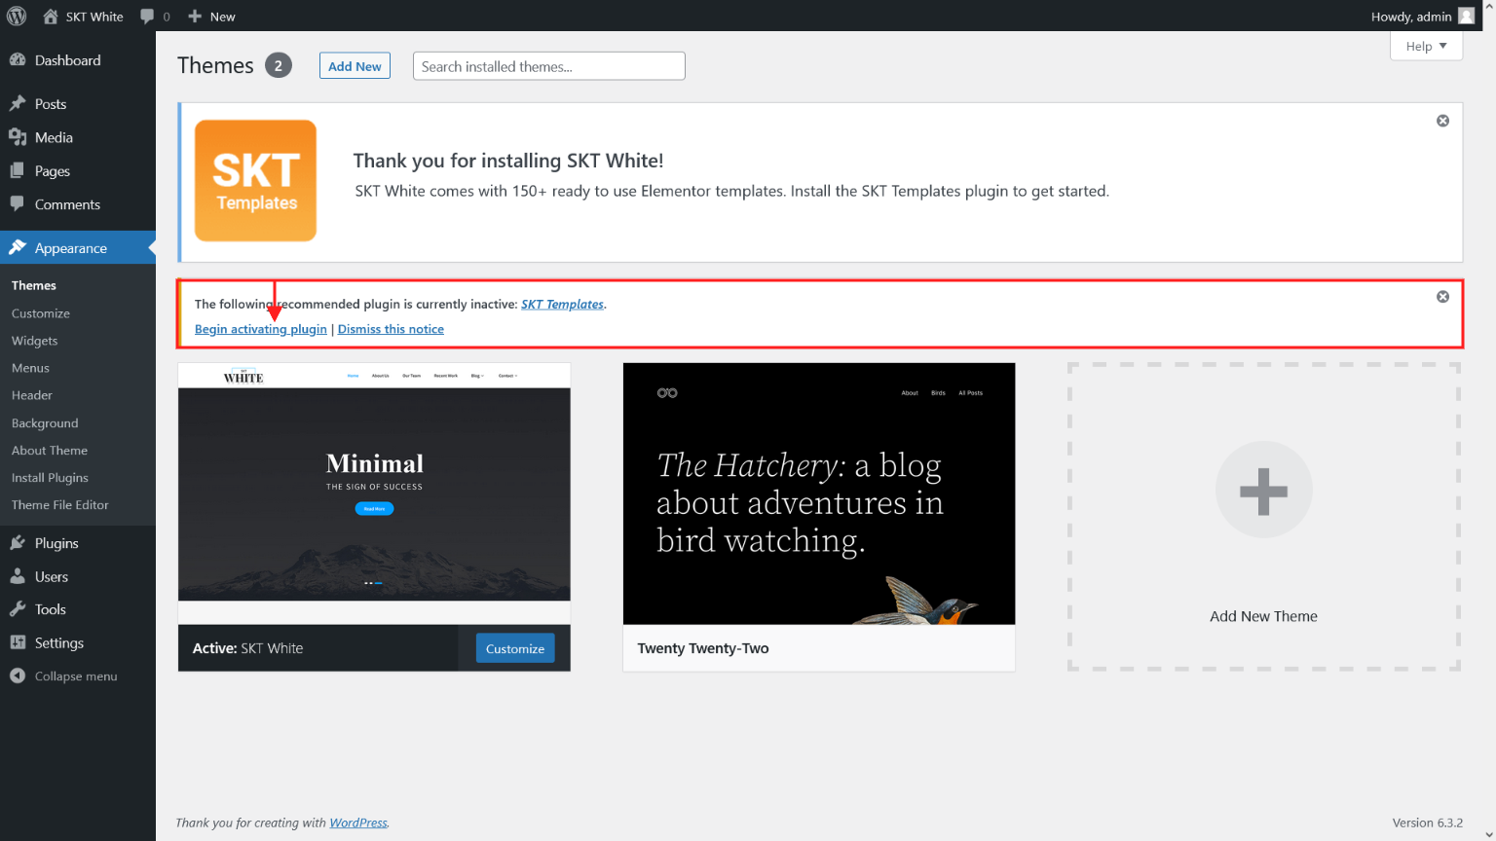The width and height of the screenshot is (1496, 841).
Task: Click the themes count badge 2
Action: [x=279, y=65]
